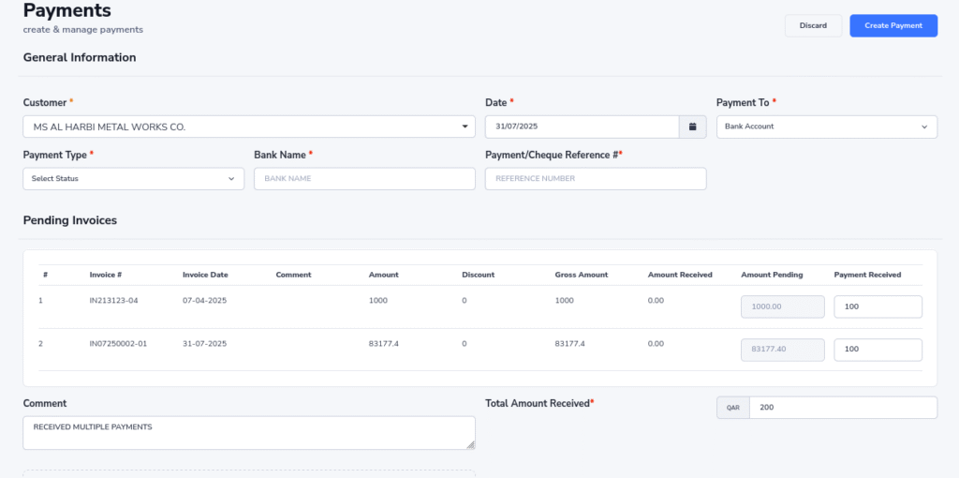Click the Create Payment button
Image resolution: width=959 pixels, height=478 pixels.
(893, 26)
